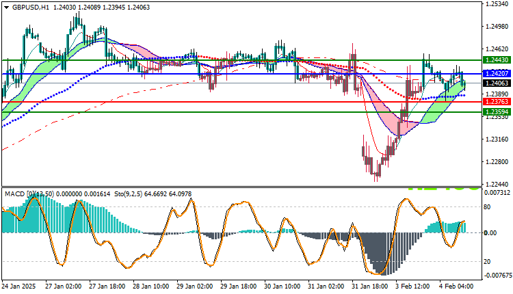This screenshot has height=294, width=513.
Task: Click the 3 Feb 12:00 time label
Action: (412, 286)
